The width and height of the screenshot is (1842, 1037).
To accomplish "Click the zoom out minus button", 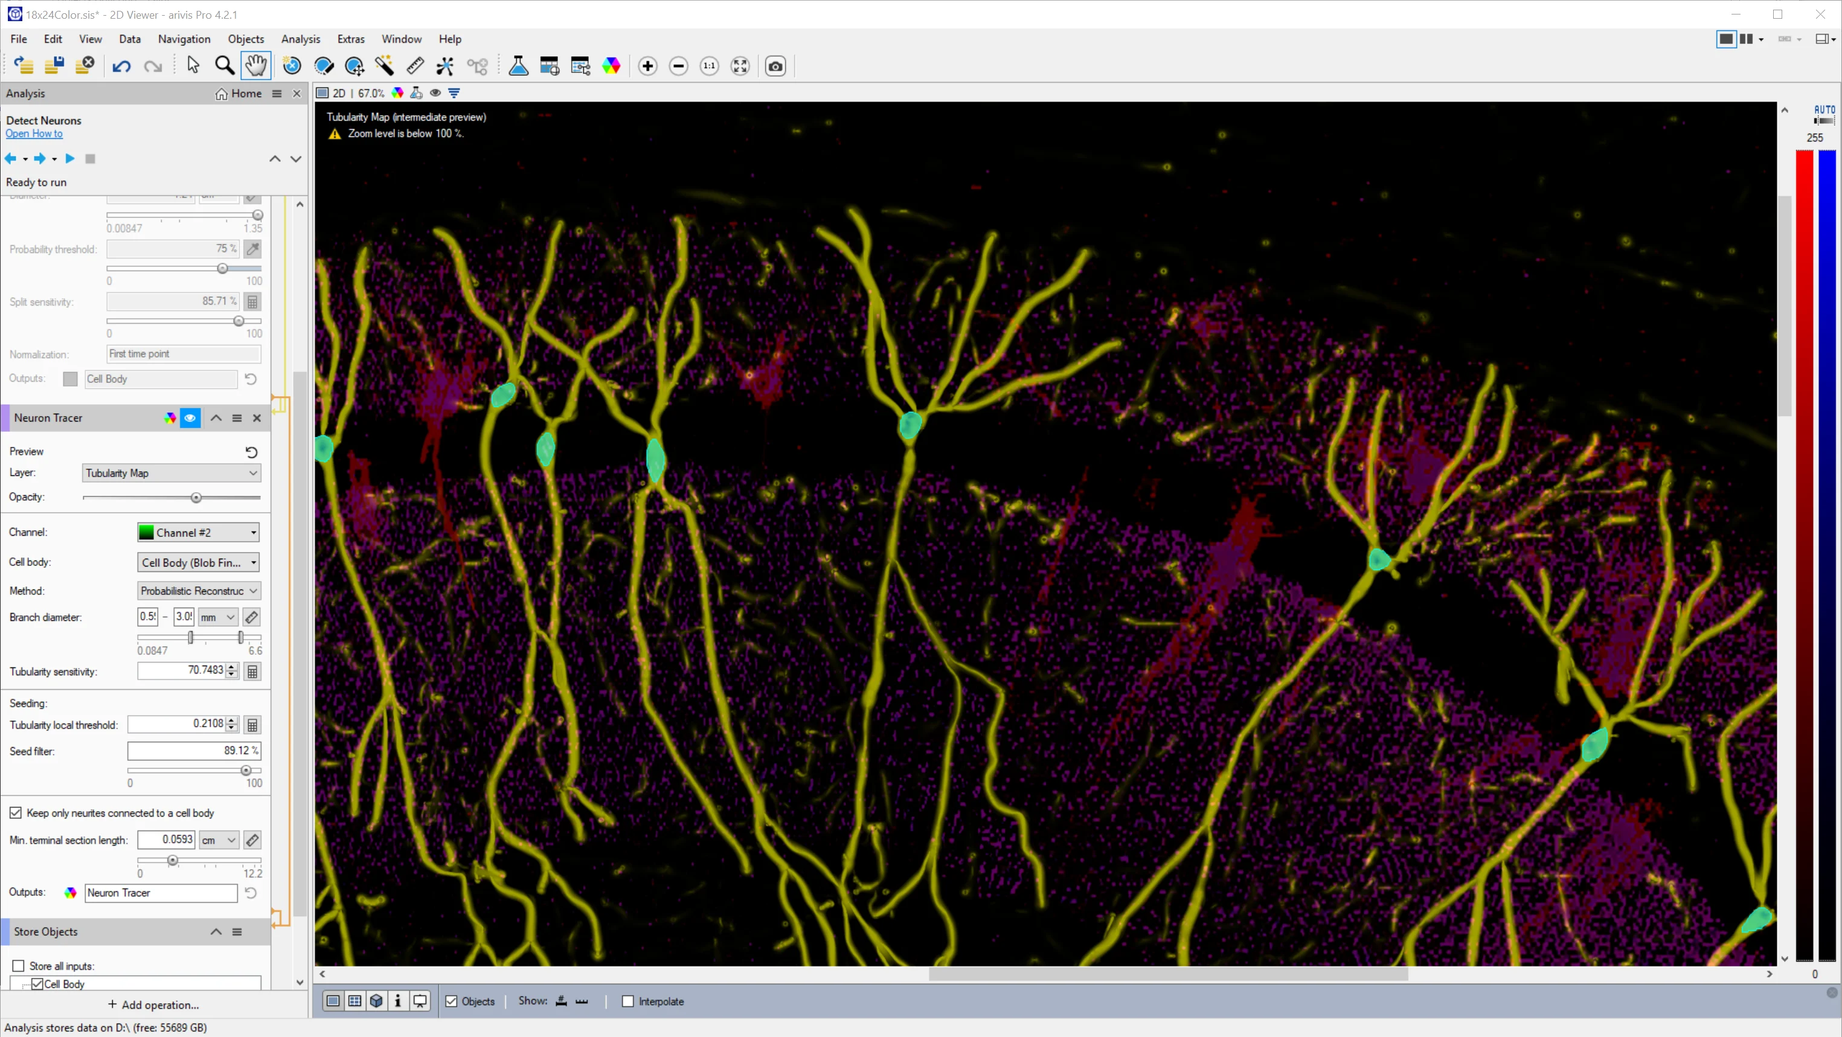I will tap(679, 66).
